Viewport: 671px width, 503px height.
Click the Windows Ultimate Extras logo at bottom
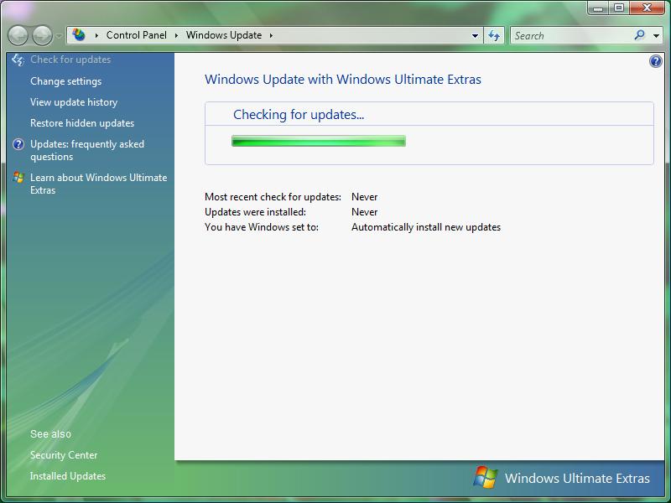(x=484, y=478)
